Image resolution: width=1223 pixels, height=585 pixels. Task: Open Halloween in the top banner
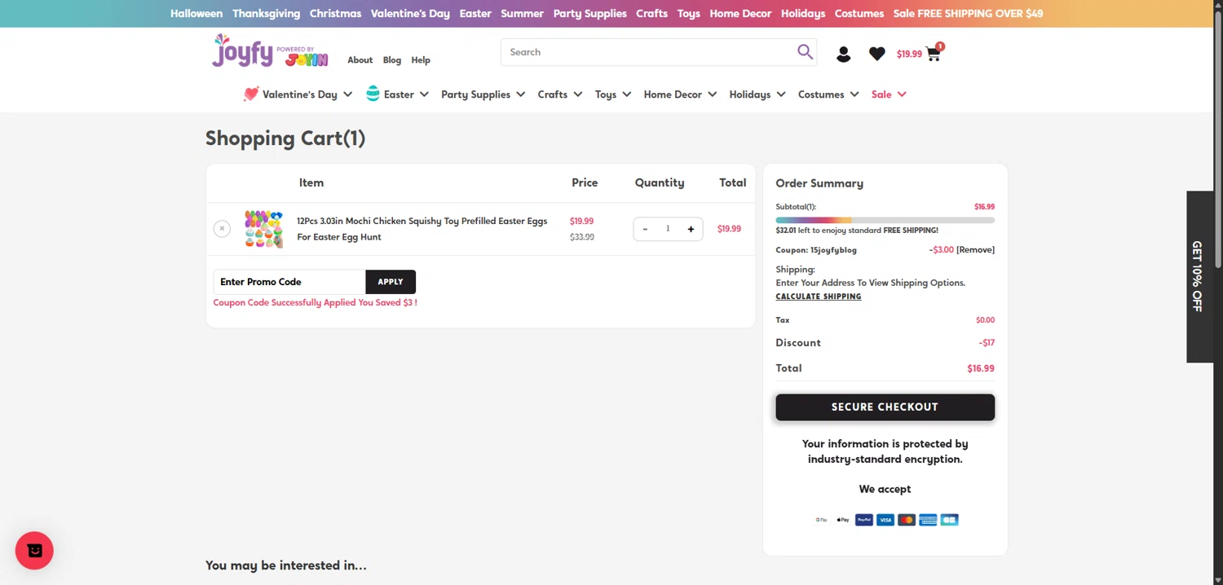click(196, 14)
